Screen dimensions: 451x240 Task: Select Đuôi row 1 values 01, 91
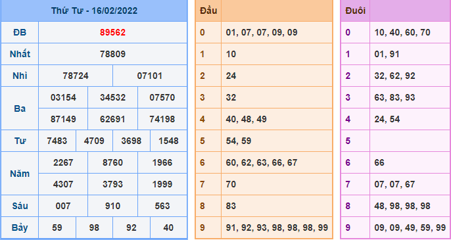[387, 54]
